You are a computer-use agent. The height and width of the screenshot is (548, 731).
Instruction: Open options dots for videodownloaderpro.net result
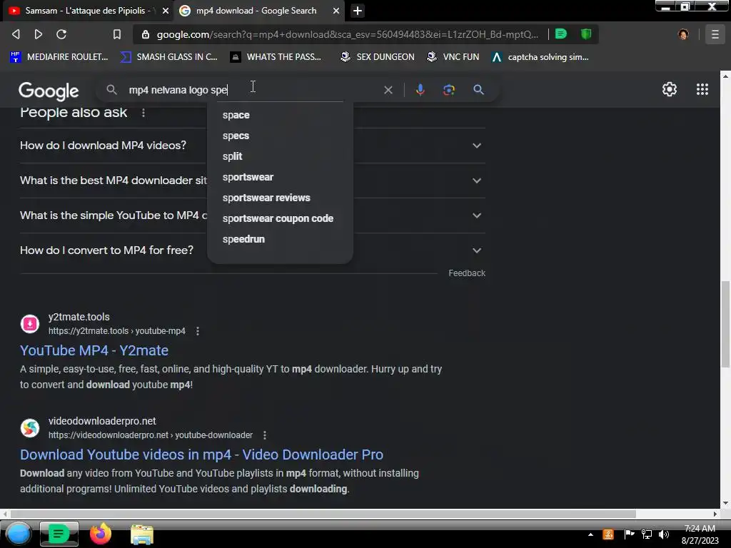(x=265, y=435)
